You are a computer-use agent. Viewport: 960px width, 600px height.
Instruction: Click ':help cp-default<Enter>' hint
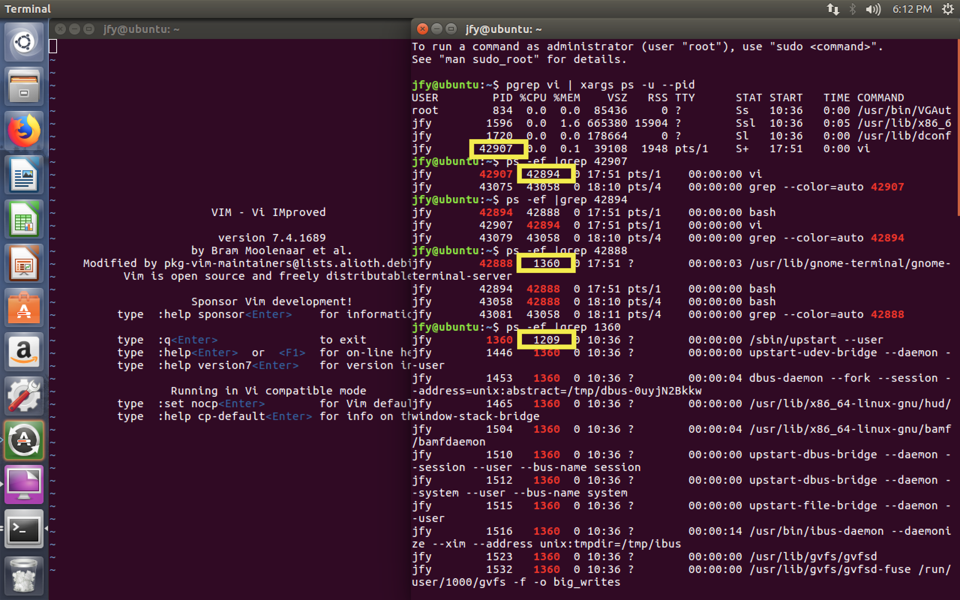(x=235, y=417)
